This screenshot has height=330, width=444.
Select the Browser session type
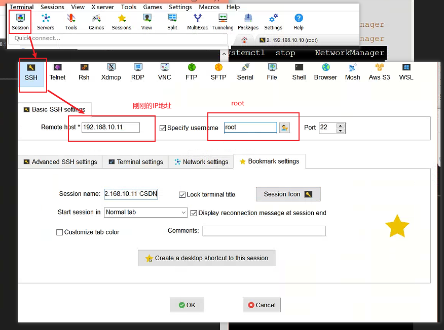[325, 72]
